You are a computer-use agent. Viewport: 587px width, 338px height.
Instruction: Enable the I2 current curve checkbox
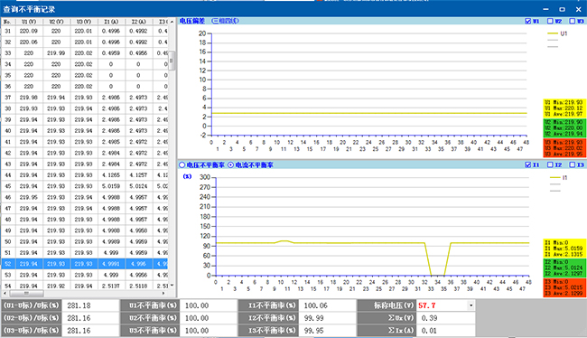(550, 164)
